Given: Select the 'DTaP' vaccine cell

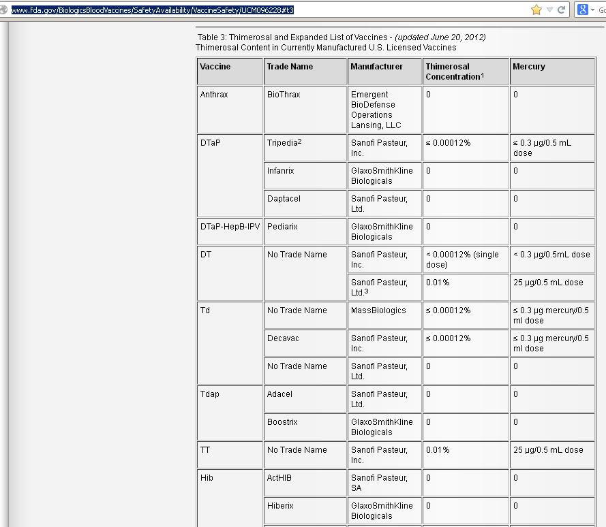Looking at the screenshot, I should [x=230, y=176].
